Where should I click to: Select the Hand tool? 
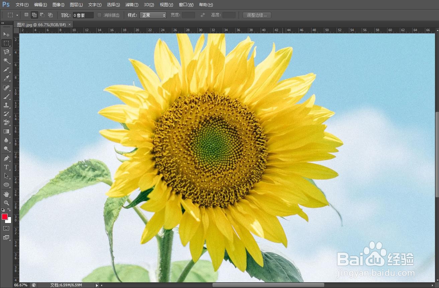pyautogui.click(x=6, y=194)
